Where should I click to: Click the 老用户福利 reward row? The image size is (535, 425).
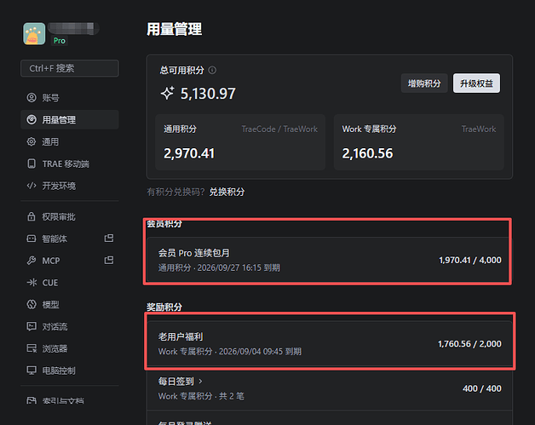[330, 344]
